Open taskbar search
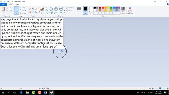169x95 pixels. point(9,93)
